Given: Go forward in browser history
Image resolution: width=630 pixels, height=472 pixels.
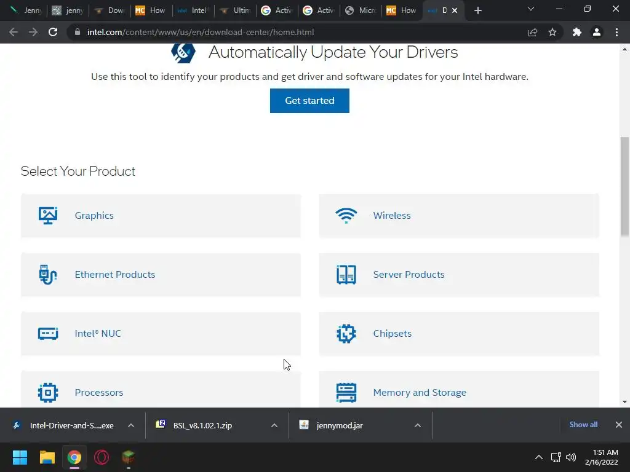Looking at the screenshot, I should click(x=33, y=32).
